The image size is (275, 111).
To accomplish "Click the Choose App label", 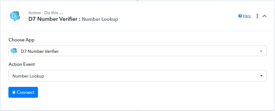I will click(22, 40).
